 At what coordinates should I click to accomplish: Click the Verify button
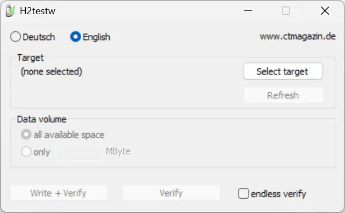point(171,193)
